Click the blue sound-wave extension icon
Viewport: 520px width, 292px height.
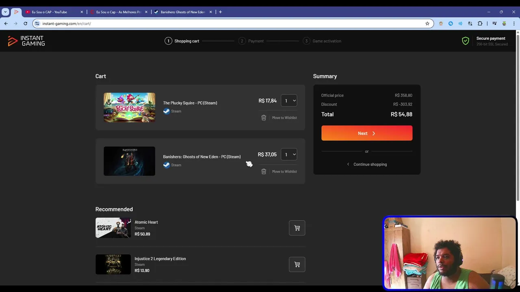click(x=460, y=24)
